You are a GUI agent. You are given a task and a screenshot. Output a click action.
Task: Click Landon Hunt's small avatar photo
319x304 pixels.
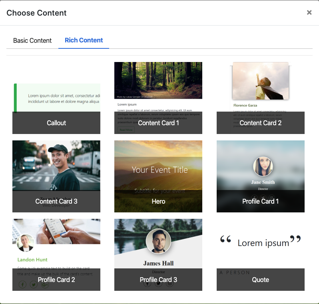[x=25, y=243]
